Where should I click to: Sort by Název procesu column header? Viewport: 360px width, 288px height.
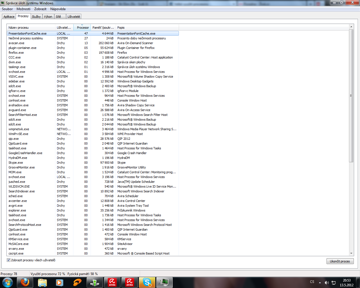point(31,28)
